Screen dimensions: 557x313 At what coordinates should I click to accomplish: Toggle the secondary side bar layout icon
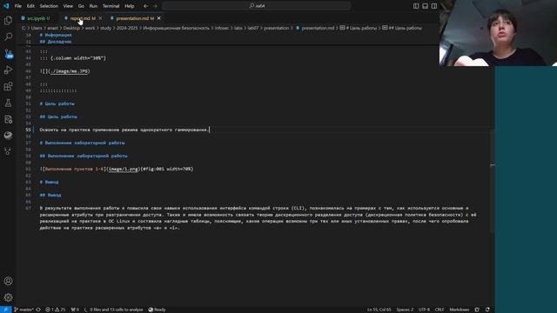[x=434, y=6]
